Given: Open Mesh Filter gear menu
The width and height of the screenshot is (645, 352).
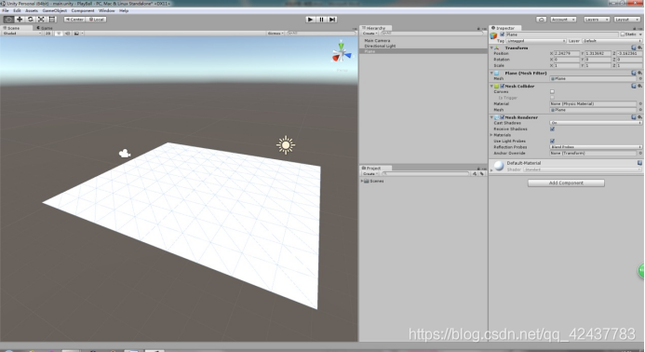Looking at the screenshot, I should pos(639,73).
